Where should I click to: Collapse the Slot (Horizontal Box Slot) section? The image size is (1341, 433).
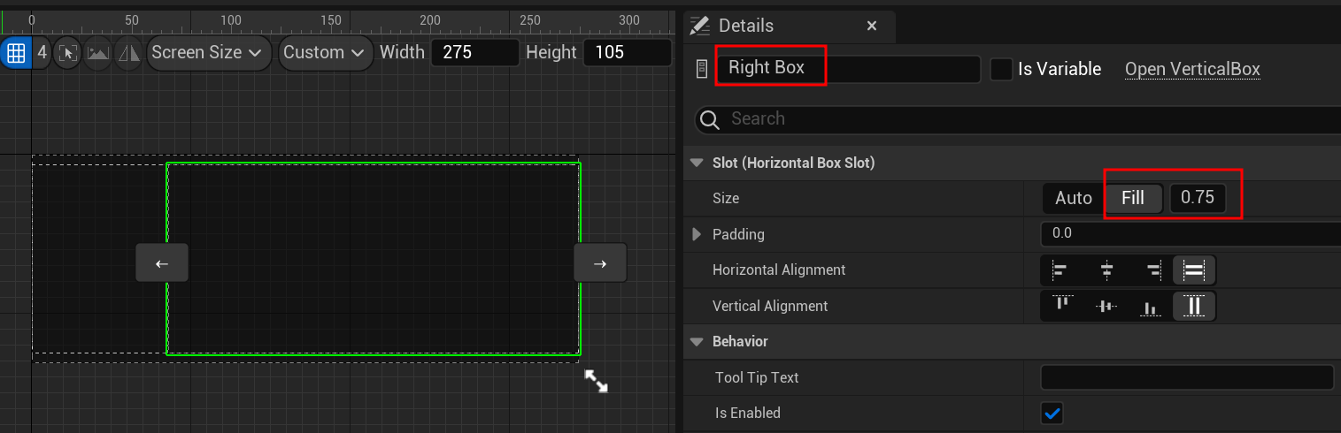point(696,163)
